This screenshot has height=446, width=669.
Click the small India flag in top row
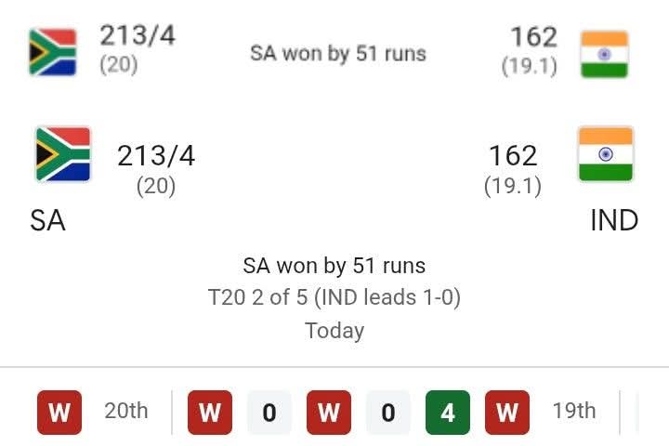604,53
